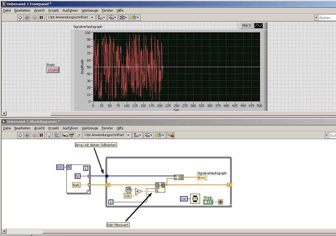Open the Ausführen menu in block diagram
Viewport: 336px width, 236px height.
tap(70, 128)
